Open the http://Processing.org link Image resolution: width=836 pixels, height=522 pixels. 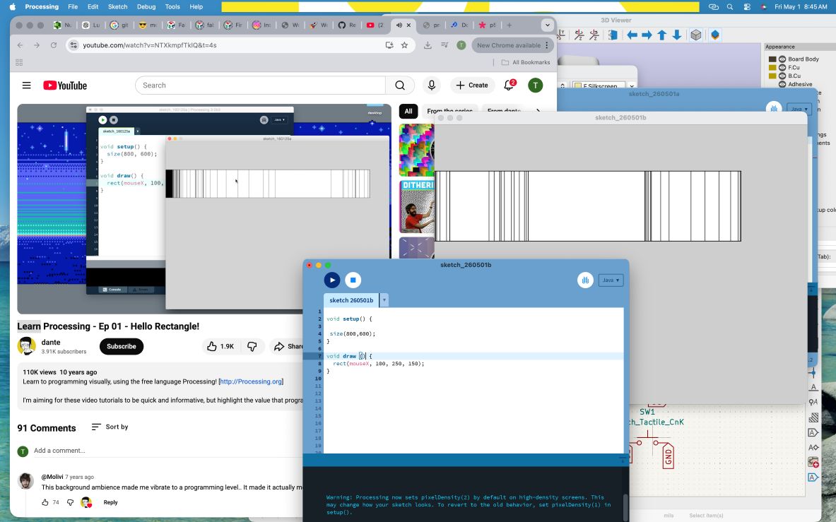tap(251, 381)
